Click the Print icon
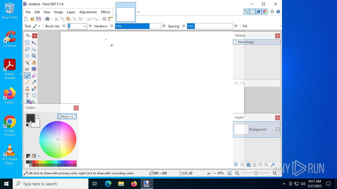The width and height of the screenshot is (337, 189). 47,19
